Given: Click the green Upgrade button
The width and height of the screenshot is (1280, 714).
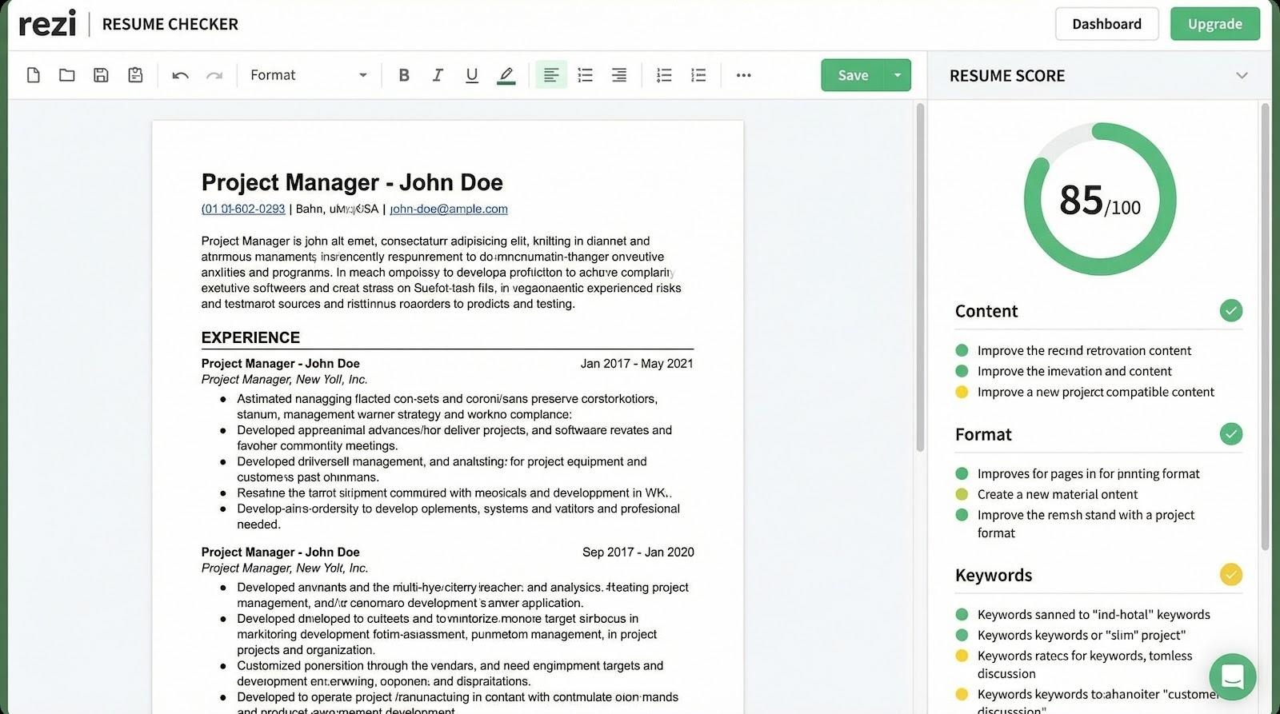Looking at the screenshot, I should coord(1214,24).
